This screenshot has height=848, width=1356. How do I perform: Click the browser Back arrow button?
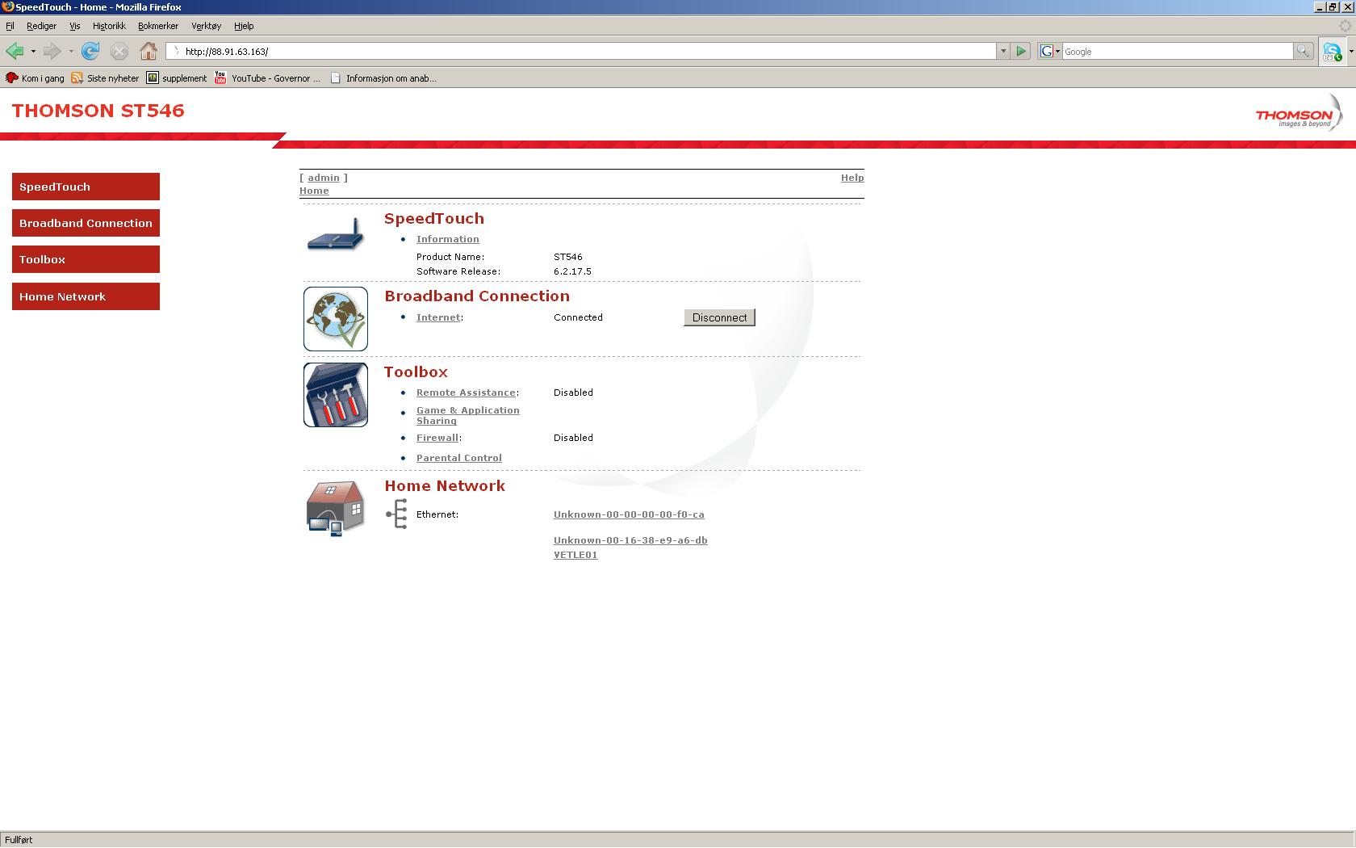tap(15, 51)
